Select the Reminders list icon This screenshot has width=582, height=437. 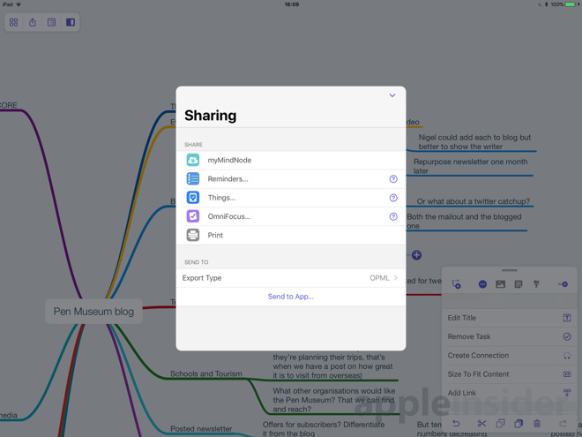(x=193, y=178)
